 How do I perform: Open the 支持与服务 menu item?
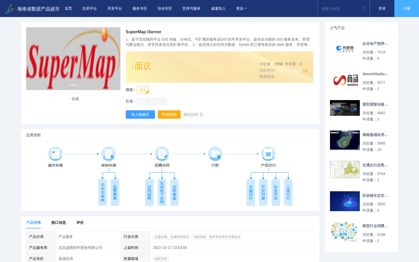click(191, 9)
